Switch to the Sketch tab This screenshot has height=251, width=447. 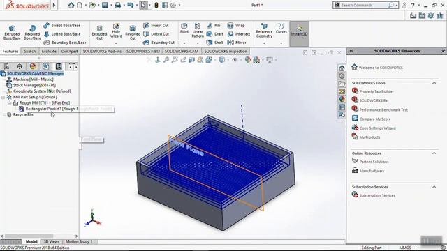(29, 51)
